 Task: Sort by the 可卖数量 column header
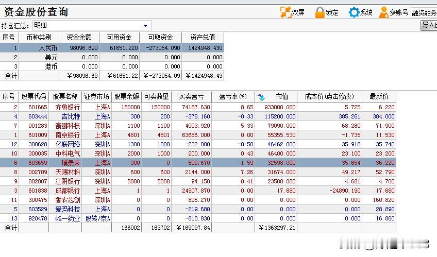click(x=156, y=97)
